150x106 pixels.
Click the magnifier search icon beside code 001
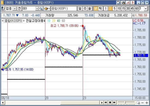pyautogui.click(x=41, y=9)
